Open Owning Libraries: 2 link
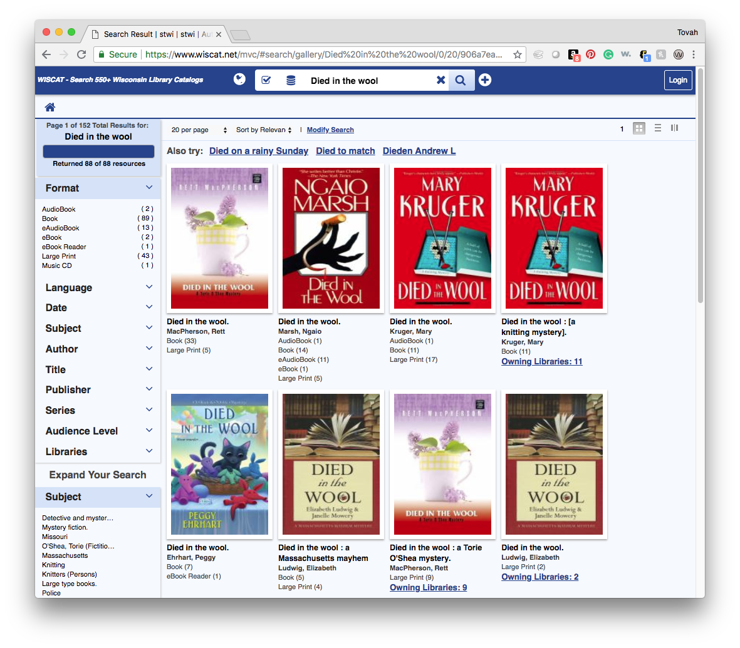 click(x=540, y=577)
